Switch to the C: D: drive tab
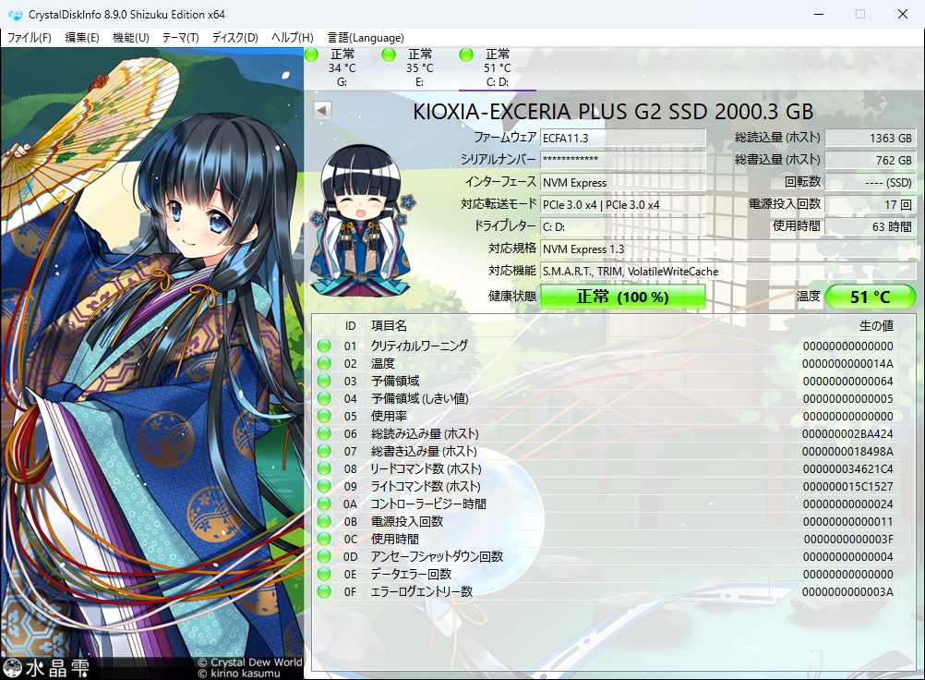 (x=496, y=67)
